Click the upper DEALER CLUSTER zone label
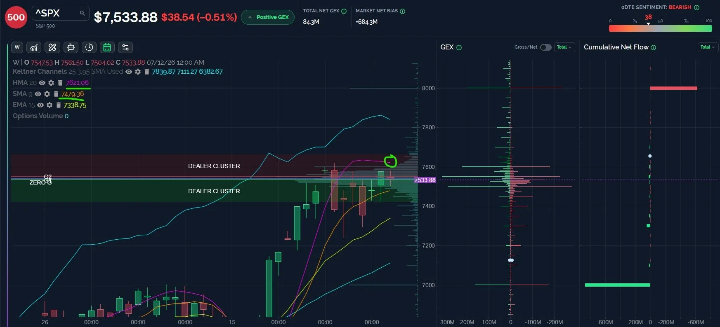Image resolution: width=720 pixels, height=327 pixels. 214,166
